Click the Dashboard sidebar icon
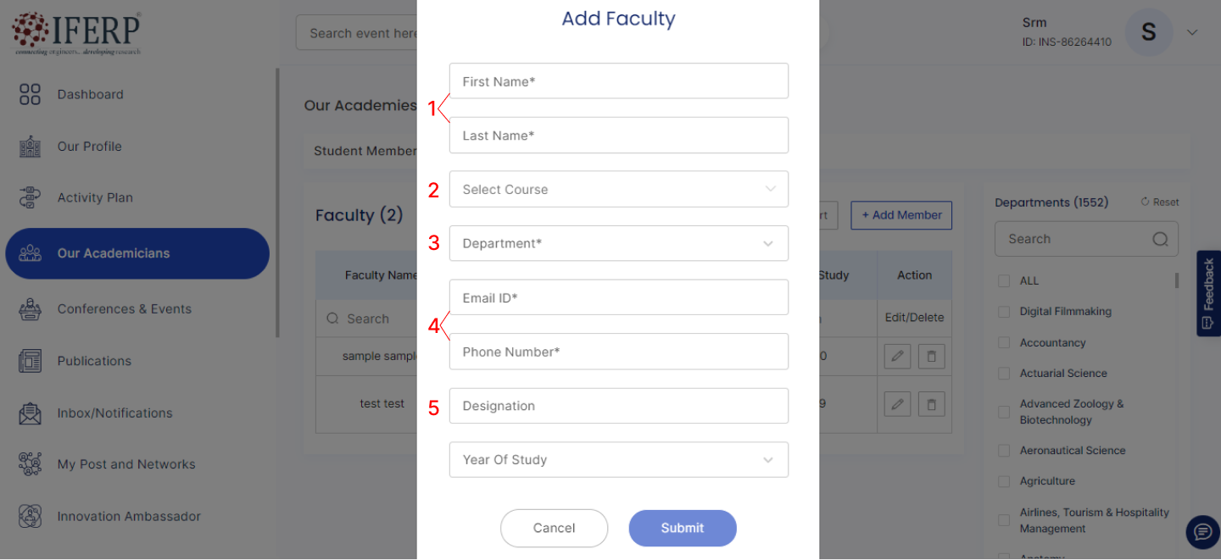 point(30,94)
